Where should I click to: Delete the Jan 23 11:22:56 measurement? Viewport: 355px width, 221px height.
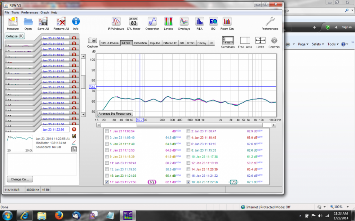point(74,129)
